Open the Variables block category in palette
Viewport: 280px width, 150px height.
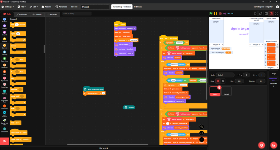[4, 66]
